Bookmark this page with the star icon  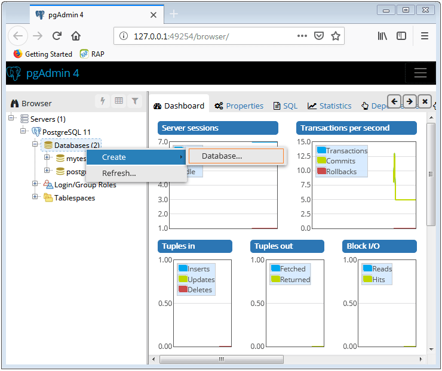coord(336,36)
